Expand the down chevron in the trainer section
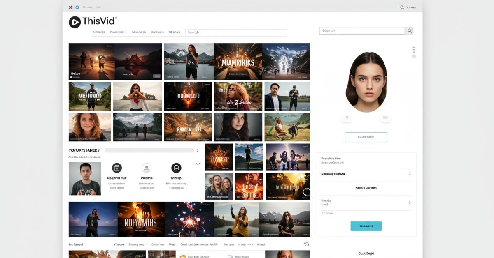 198,164
